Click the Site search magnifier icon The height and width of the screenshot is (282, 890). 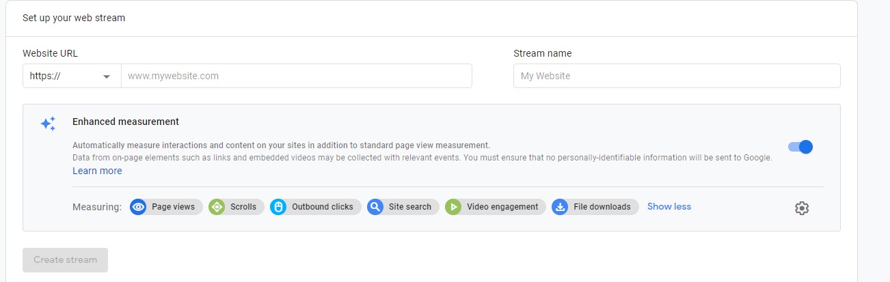pyautogui.click(x=375, y=207)
